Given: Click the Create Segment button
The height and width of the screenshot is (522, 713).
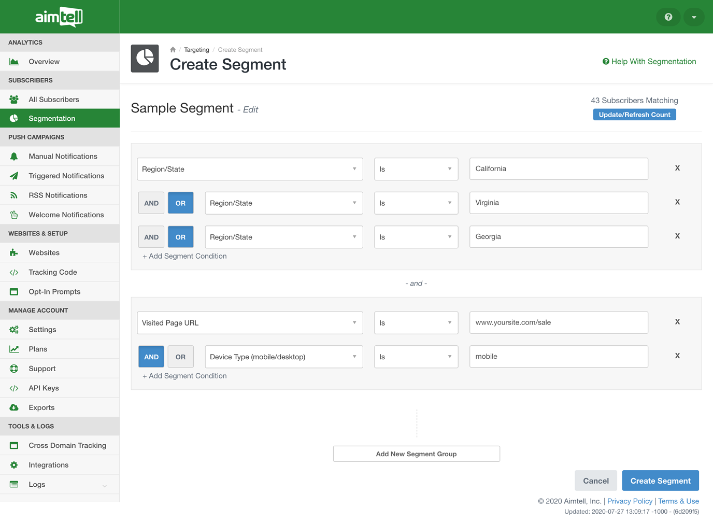Looking at the screenshot, I should click(x=660, y=481).
